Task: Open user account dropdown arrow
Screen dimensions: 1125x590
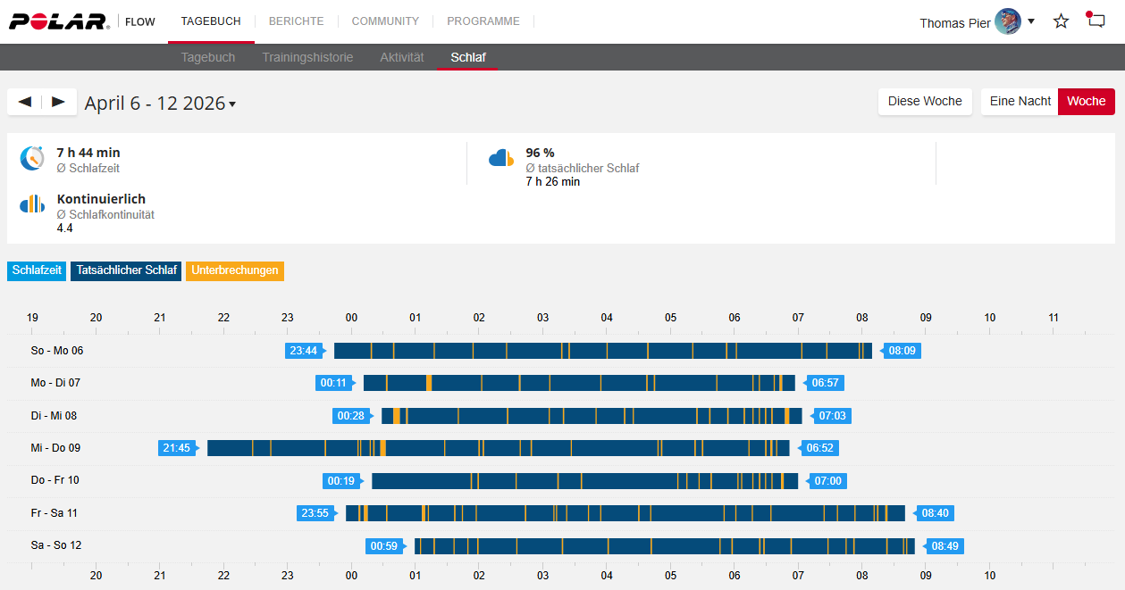Action: tap(1031, 21)
